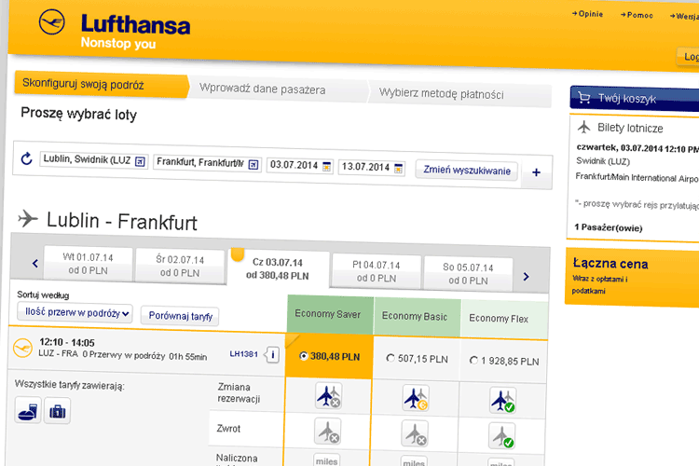
Task: Select the 507,15 PLN Economy Basic fare
Action: [391, 358]
